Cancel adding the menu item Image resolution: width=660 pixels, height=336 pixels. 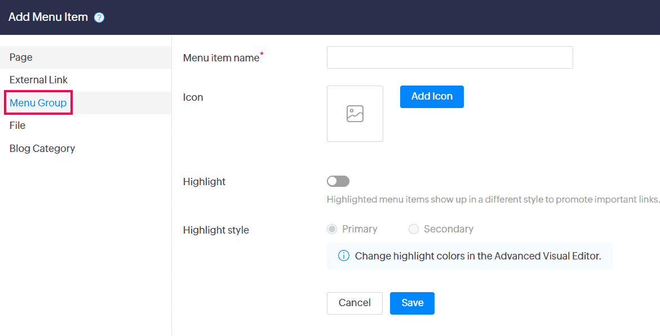click(355, 303)
